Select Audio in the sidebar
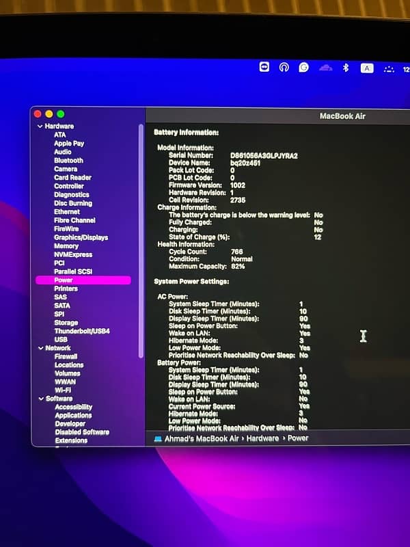 [63, 152]
